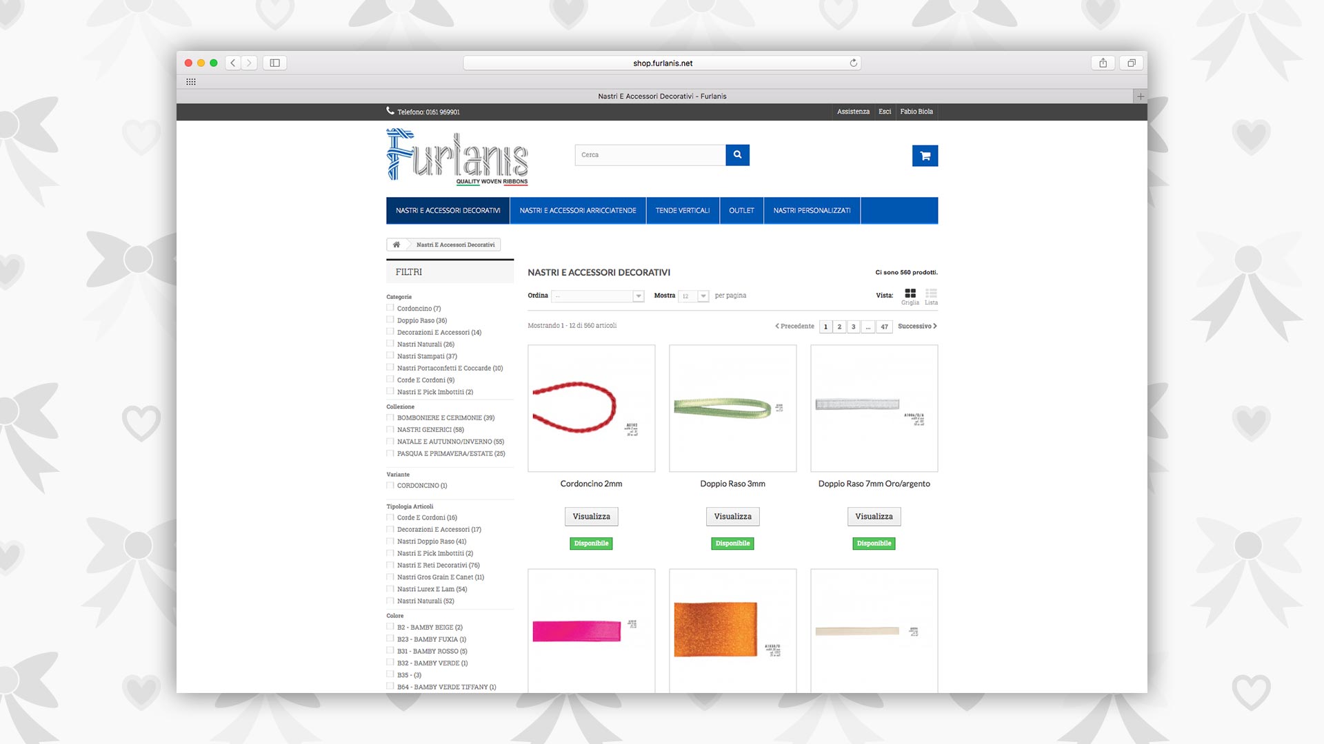Click the Disponibile badge under Cordoncino 2mm
The image size is (1324, 744).
click(x=591, y=544)
